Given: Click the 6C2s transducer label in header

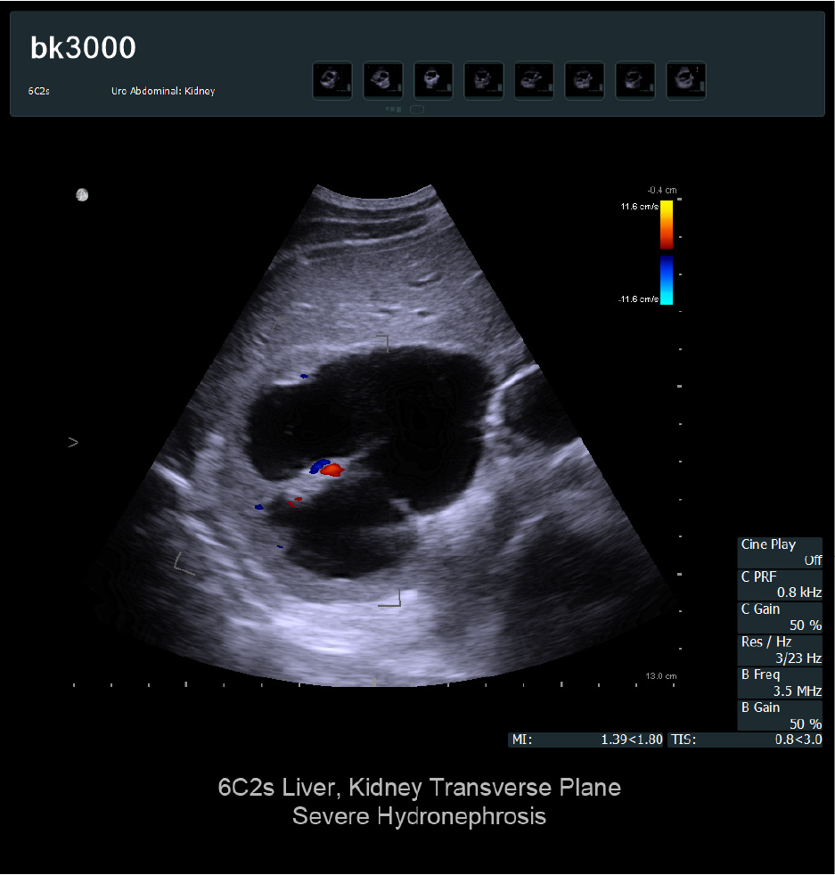Looking at the screenshot, I should tap(40, 91).
